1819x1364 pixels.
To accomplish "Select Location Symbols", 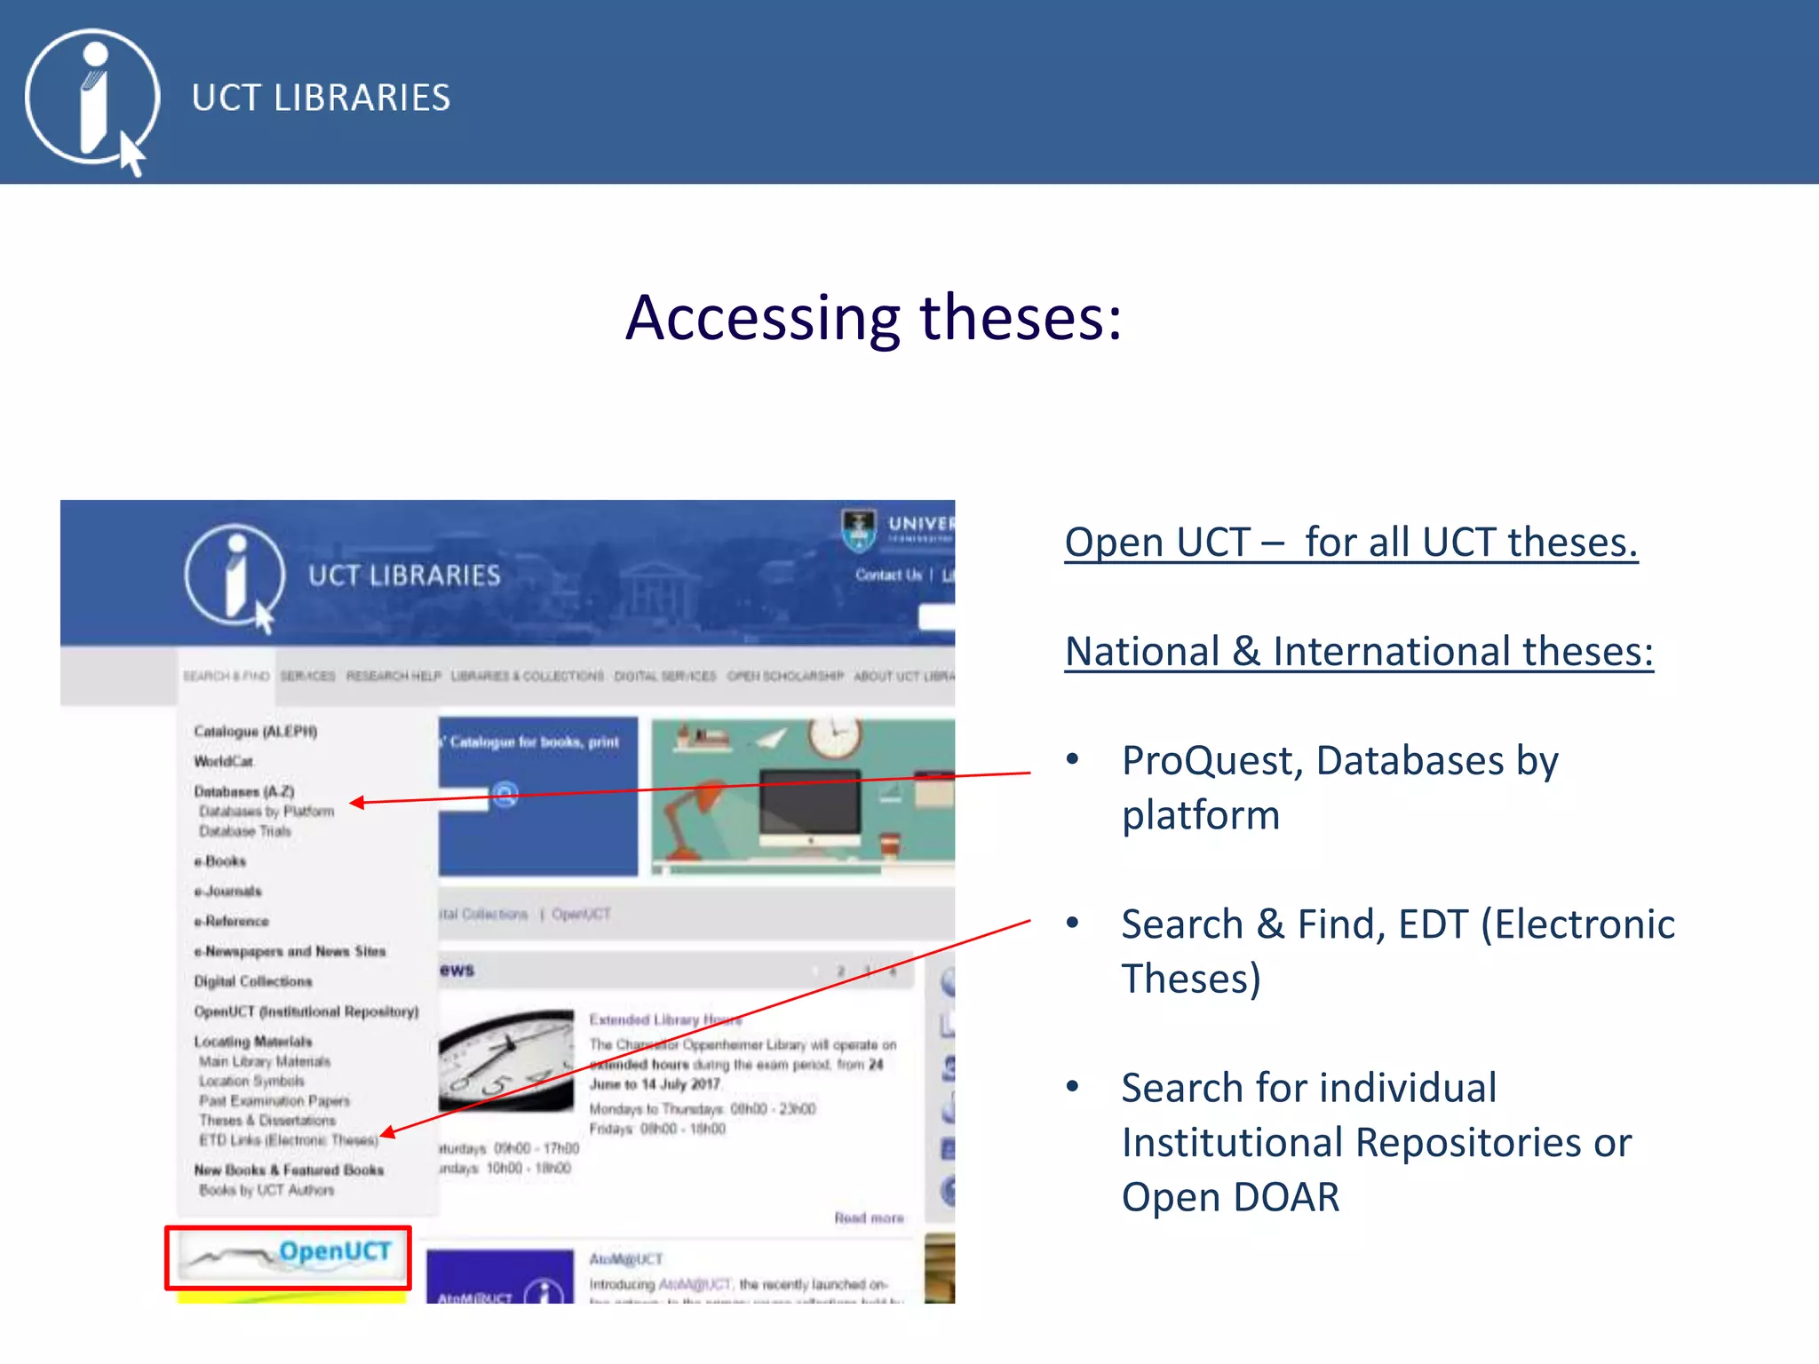I will coord(251,1081).
